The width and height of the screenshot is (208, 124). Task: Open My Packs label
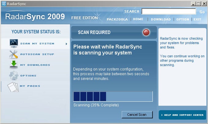click(x=30, y=86)
